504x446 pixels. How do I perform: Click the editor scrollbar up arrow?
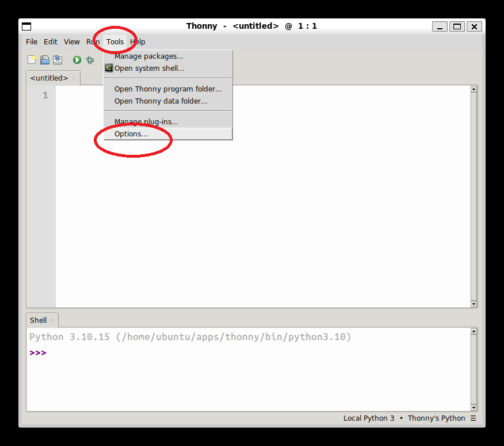474,89
